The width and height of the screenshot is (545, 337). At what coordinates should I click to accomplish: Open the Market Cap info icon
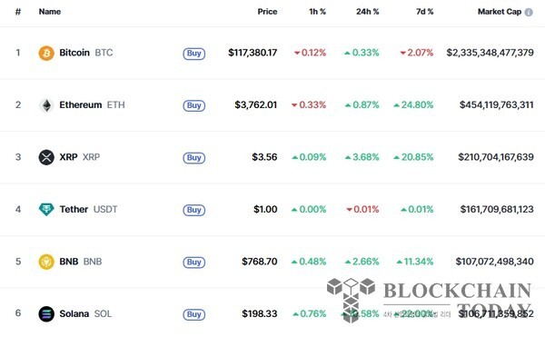[x=529, y=12]
